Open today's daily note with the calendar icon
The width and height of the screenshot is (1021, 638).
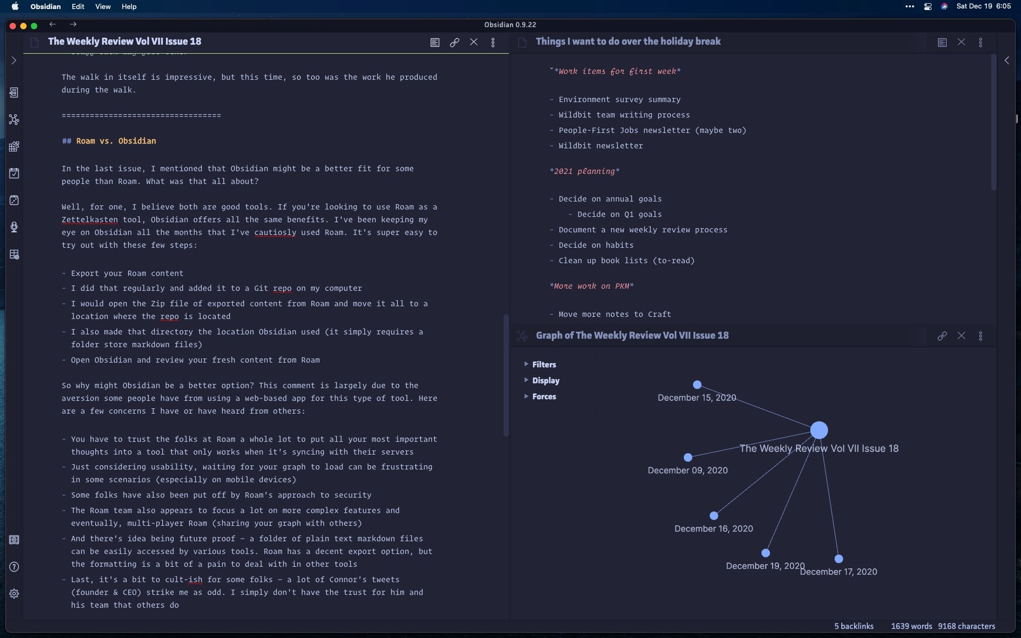click(x=14, y=173)
